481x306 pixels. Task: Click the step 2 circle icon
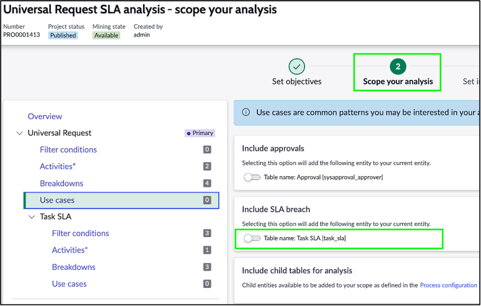(398, 66)
